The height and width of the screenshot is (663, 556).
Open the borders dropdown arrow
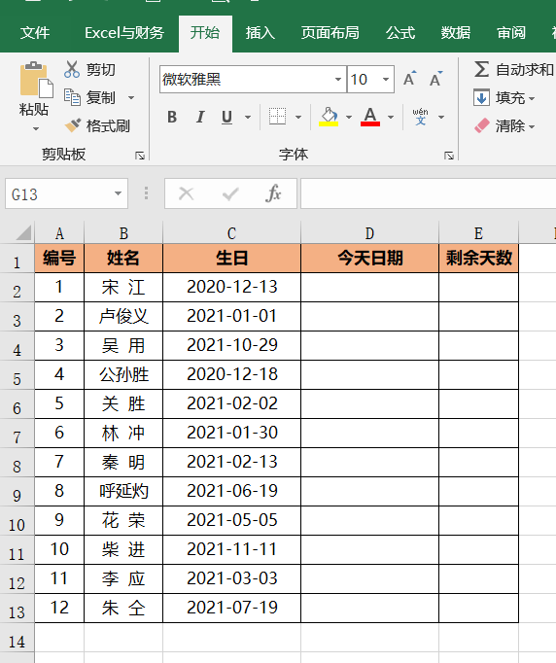click(298, 117)
